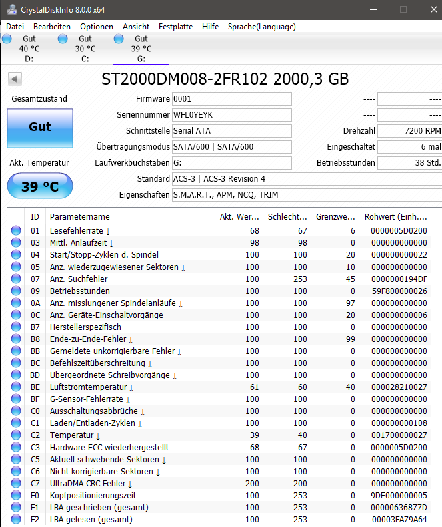
Task: Select 'Ausschaltungsabbrüche' row
Action: point(219,411)
